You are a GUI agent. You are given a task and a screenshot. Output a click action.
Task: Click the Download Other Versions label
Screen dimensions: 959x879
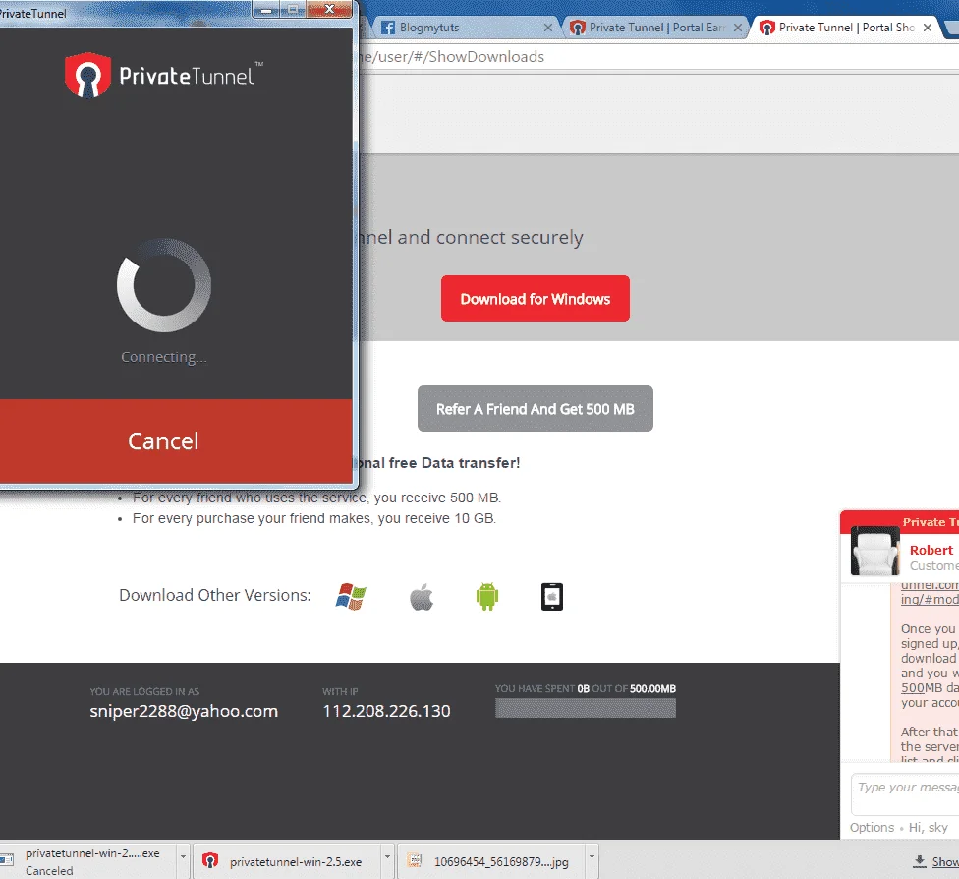coord(214,595)
